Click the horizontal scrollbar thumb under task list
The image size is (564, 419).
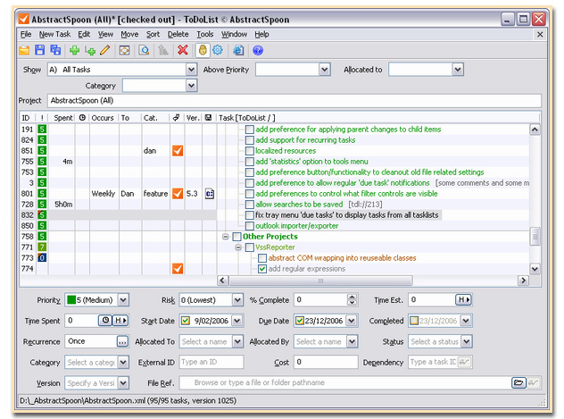tap(320, 281)
